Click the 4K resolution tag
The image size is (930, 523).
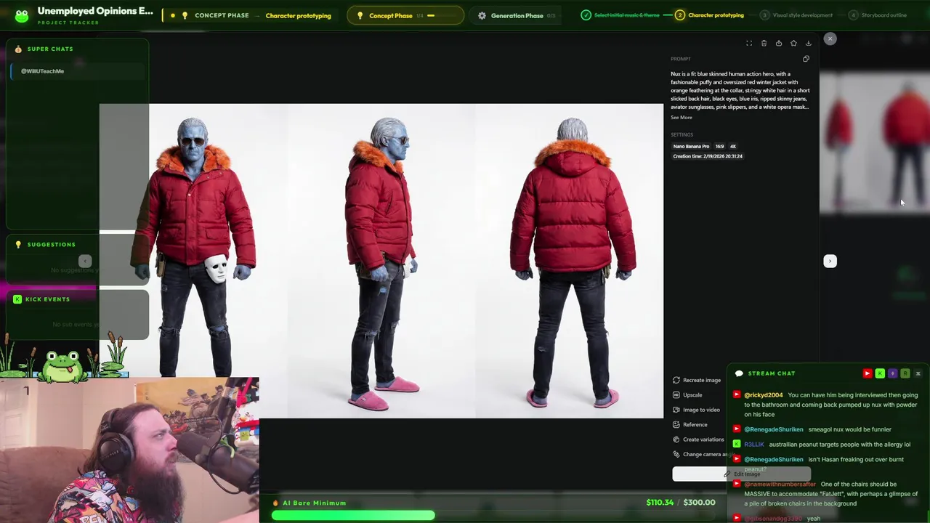(732, 147)
